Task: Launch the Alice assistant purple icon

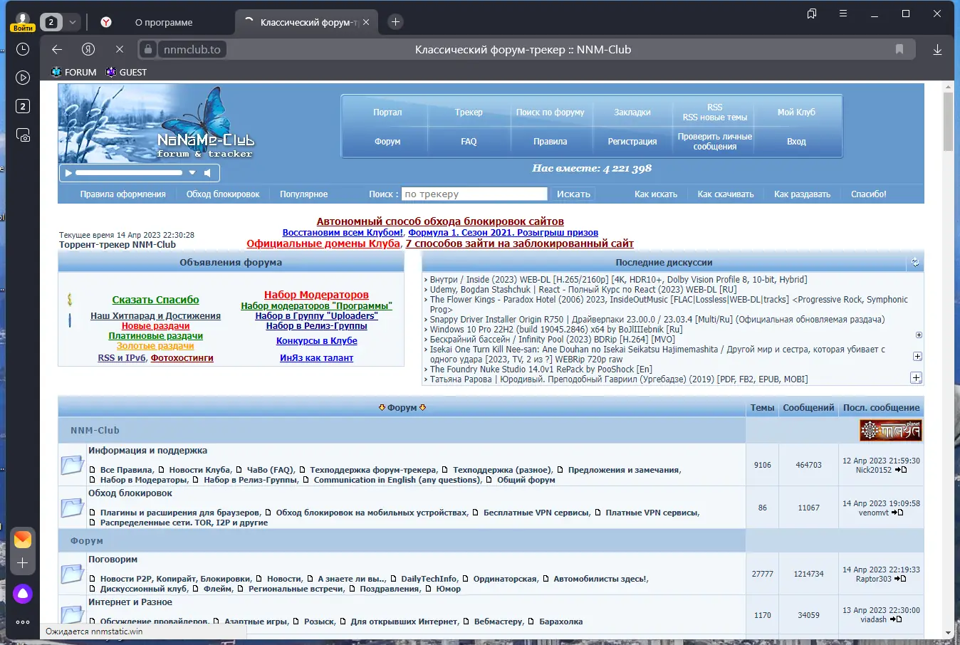Action: tap(23, 593)
